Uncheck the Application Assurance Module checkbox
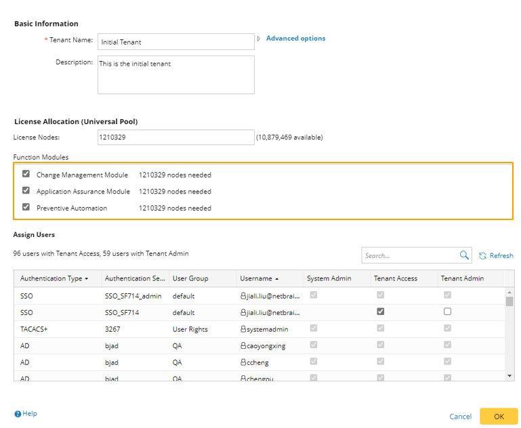521x428 pixels. [x=26, y=190]
